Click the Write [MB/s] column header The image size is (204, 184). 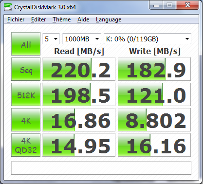[x=155, y=51]
